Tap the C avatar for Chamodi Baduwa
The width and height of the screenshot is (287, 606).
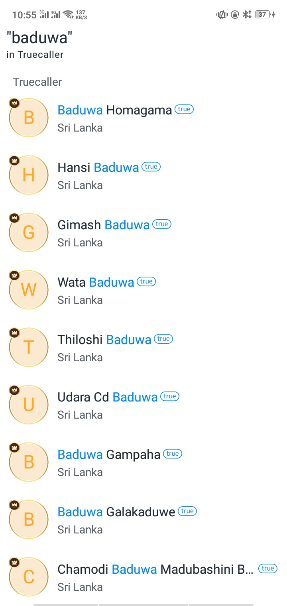point(29,577)
